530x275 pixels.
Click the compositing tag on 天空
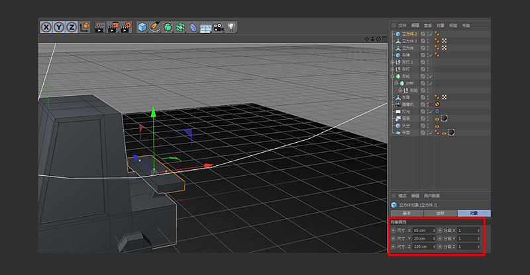437,126
